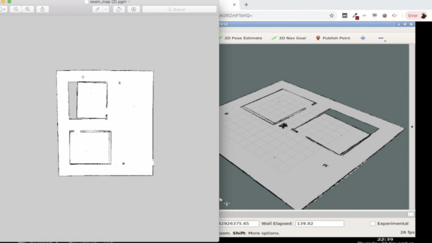Select the markup pen tool in Preview
432x243 pixels.
tap(97, 9)
